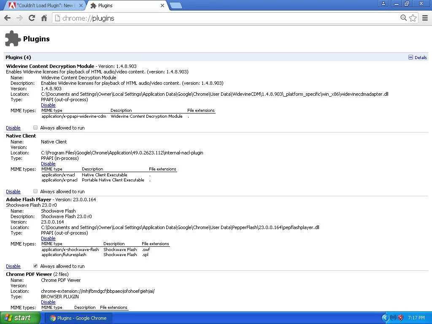
Task: Click the forward navigation arrow
Action: pyautogui.click(x=19, y=18)
